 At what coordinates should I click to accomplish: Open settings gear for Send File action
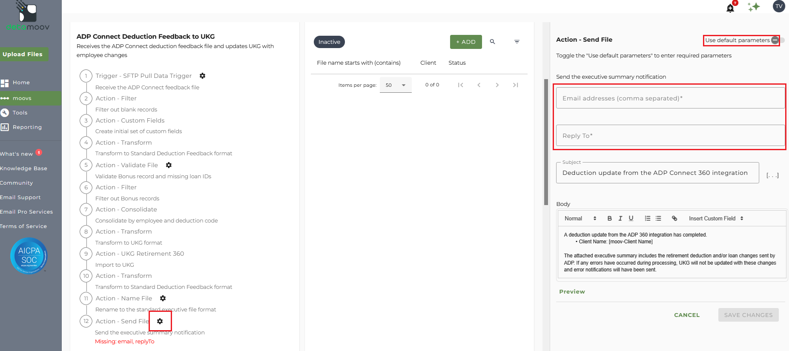[x=160, y=321]
